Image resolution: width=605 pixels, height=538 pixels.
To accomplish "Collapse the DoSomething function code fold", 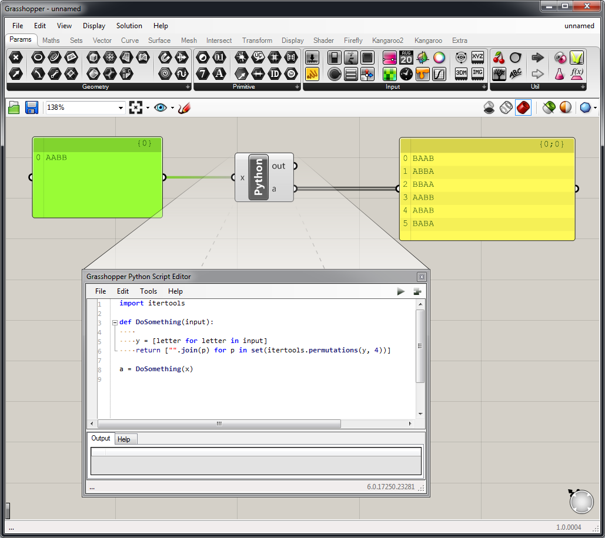I will coord(115,322).
